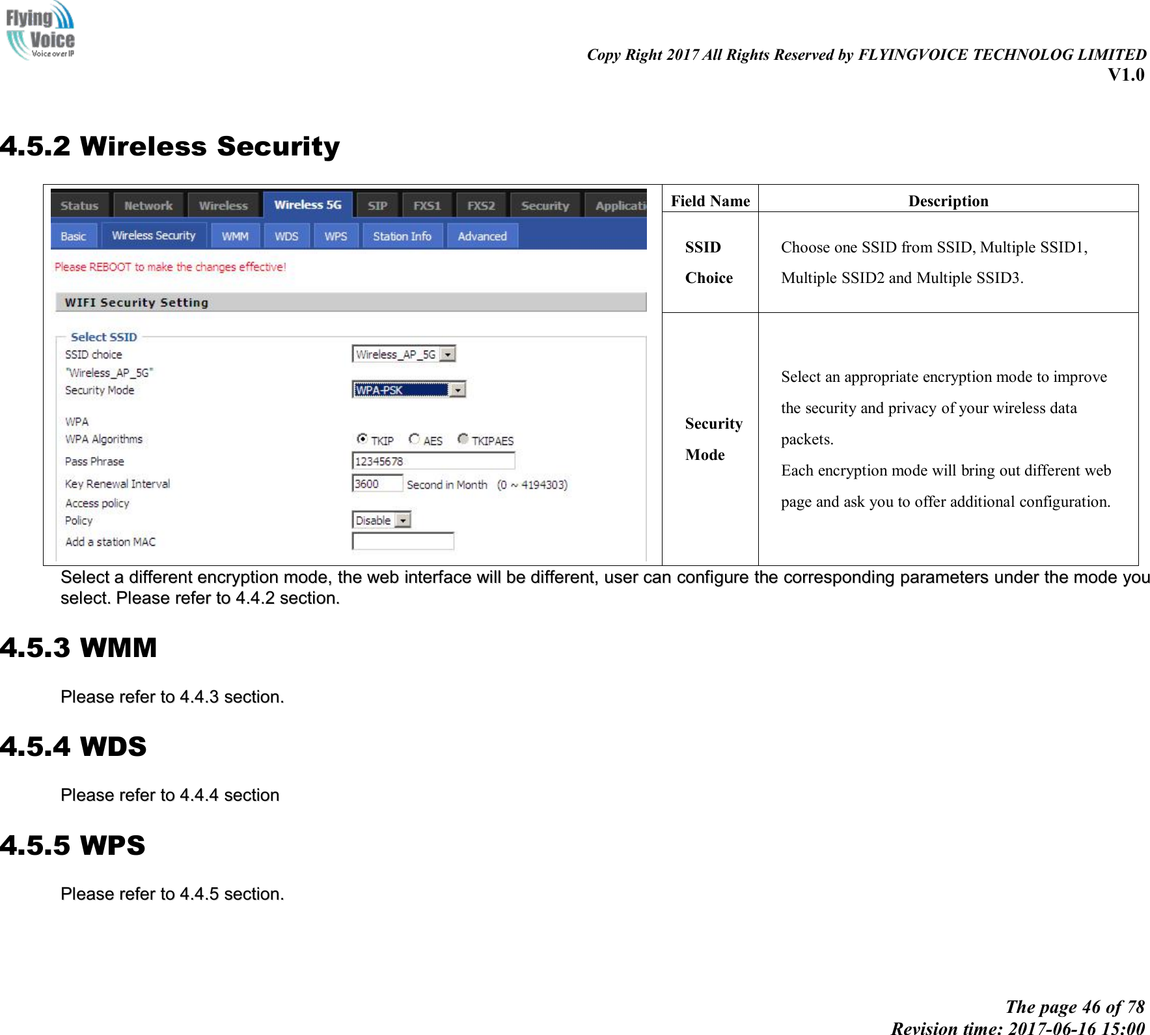The height and width of the screenshot is (1035, 1150).
Task: Open the Wireless 5G tab
Action: pyautogui.click(x=308, y=204)
